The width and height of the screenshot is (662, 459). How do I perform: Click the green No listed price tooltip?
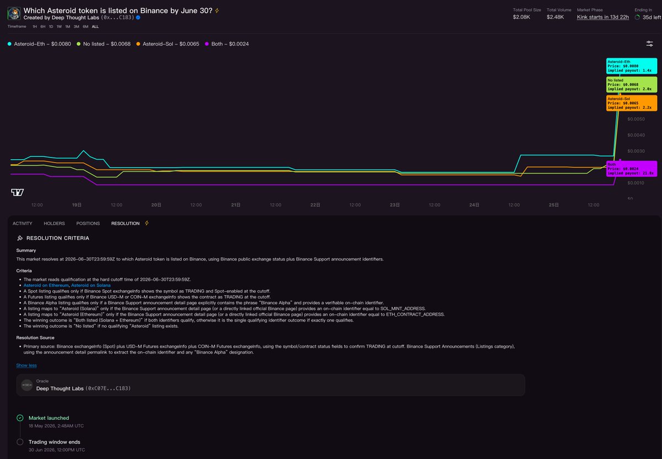632,84
